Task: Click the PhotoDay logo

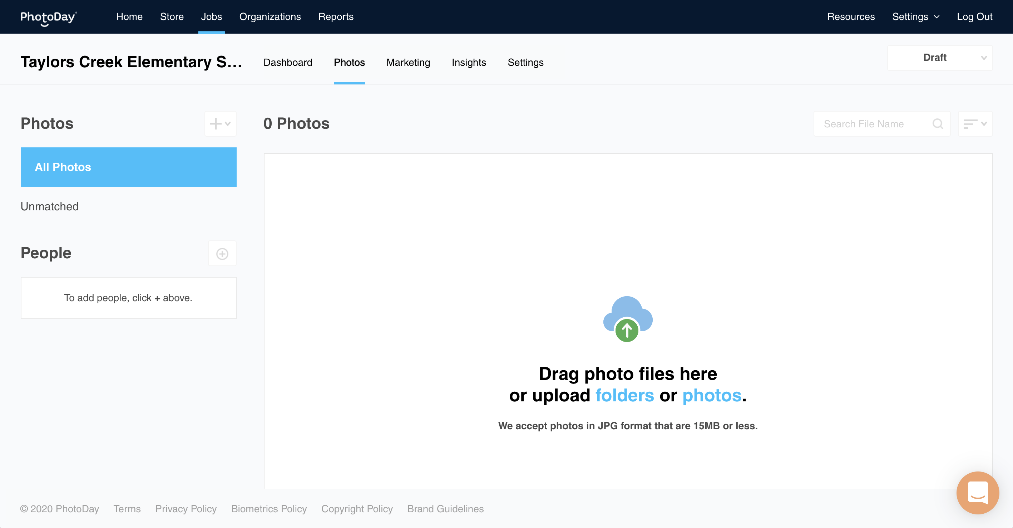Action: click(48, 17)
